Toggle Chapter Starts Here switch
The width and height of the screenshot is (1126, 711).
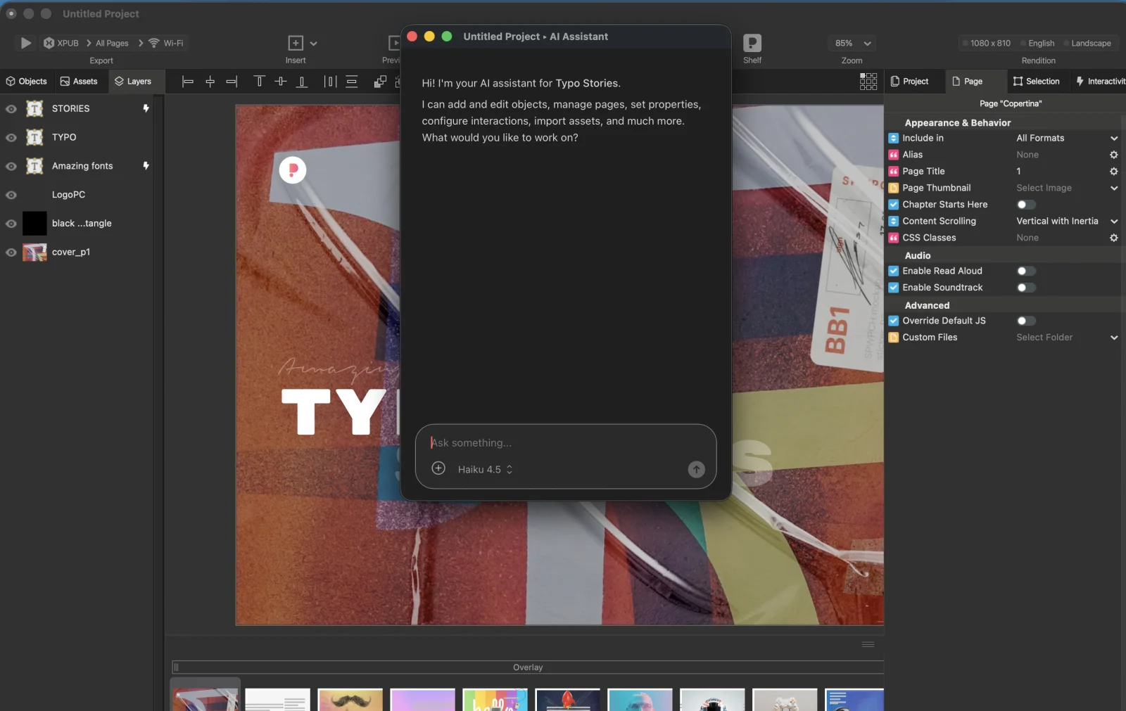(1026, 205)
